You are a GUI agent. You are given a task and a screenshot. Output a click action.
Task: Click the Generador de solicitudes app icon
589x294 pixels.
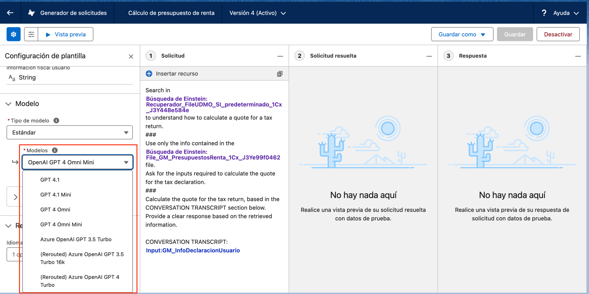point(31,13)
